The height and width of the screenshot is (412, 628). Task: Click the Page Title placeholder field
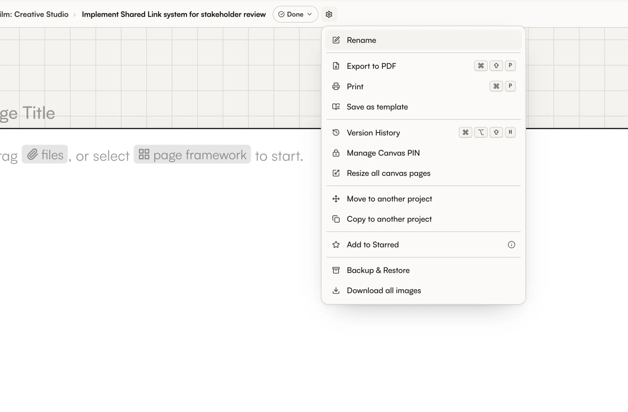click(27, 113)
